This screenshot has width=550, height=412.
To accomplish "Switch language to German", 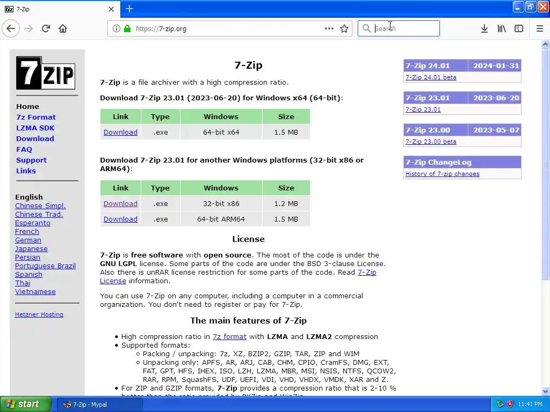I will click(x=28, y=240).
